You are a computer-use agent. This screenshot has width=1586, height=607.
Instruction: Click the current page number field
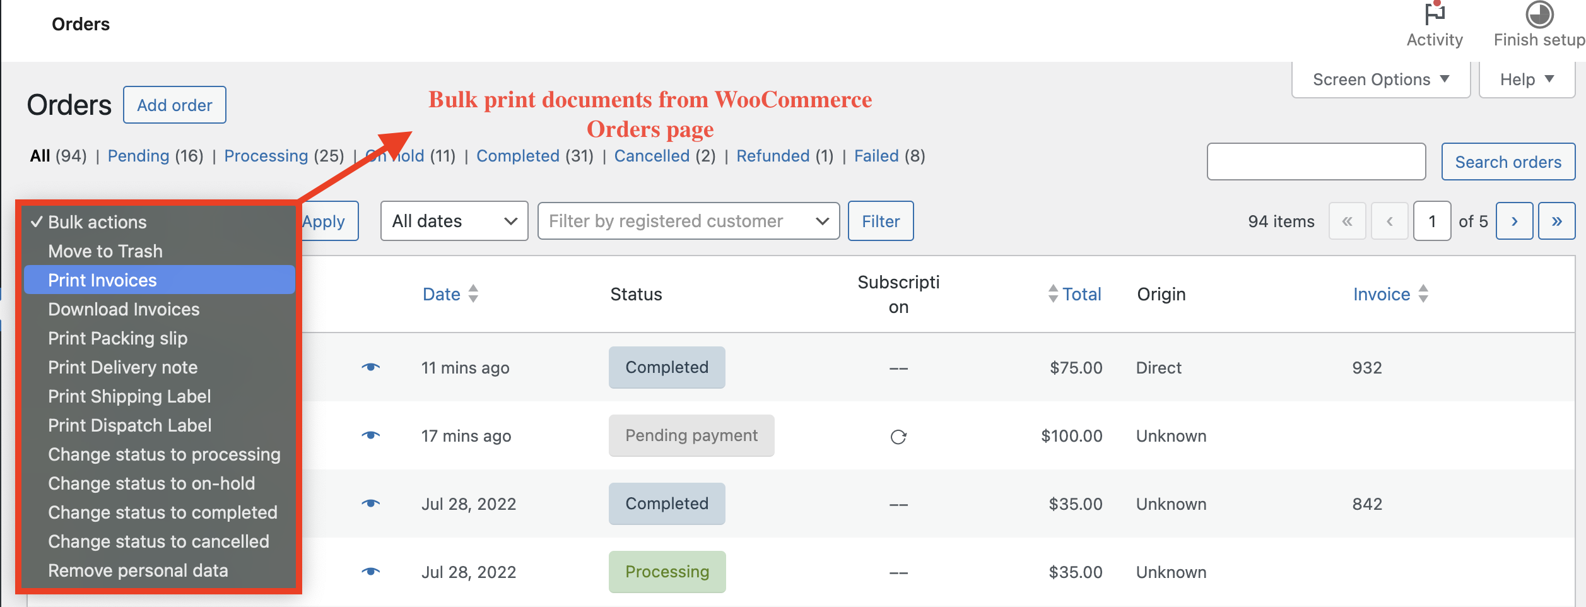click(x=1432, y=221)
